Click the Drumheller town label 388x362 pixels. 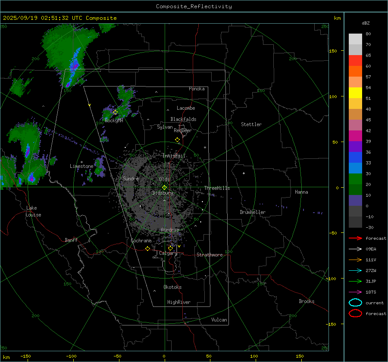click(253, 212)
